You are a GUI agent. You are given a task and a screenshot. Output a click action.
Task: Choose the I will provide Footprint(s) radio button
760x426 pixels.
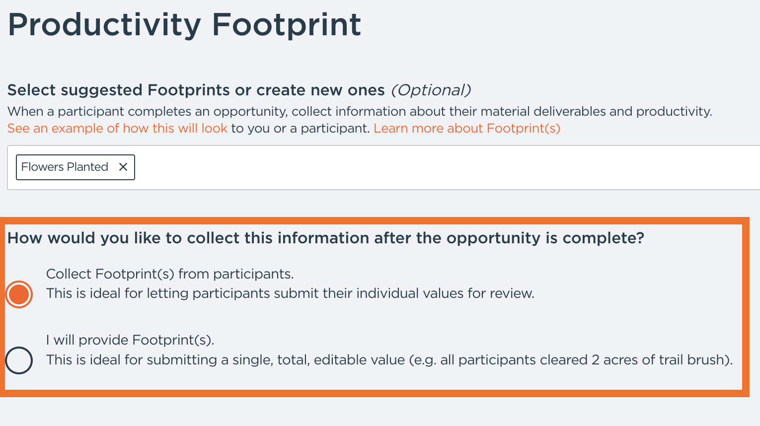coord(19,360)
